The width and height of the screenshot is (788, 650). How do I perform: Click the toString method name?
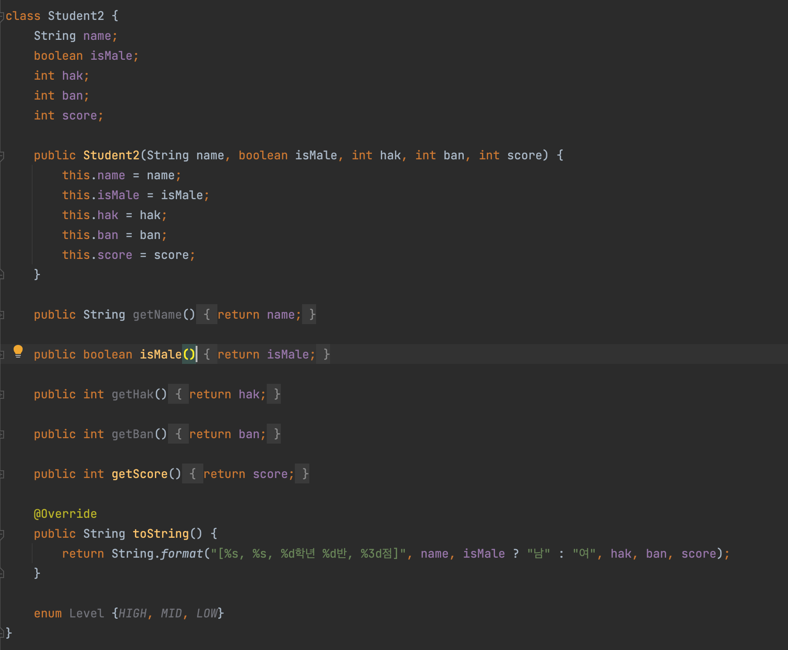(x=161, y=534)
